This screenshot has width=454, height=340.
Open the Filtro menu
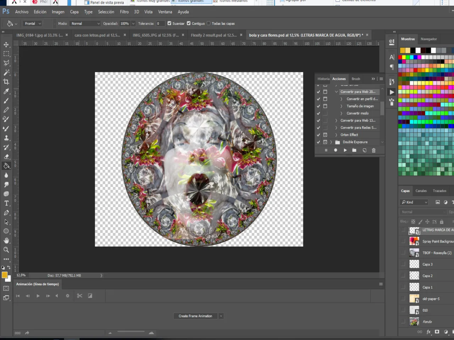[x=124, y=12]
